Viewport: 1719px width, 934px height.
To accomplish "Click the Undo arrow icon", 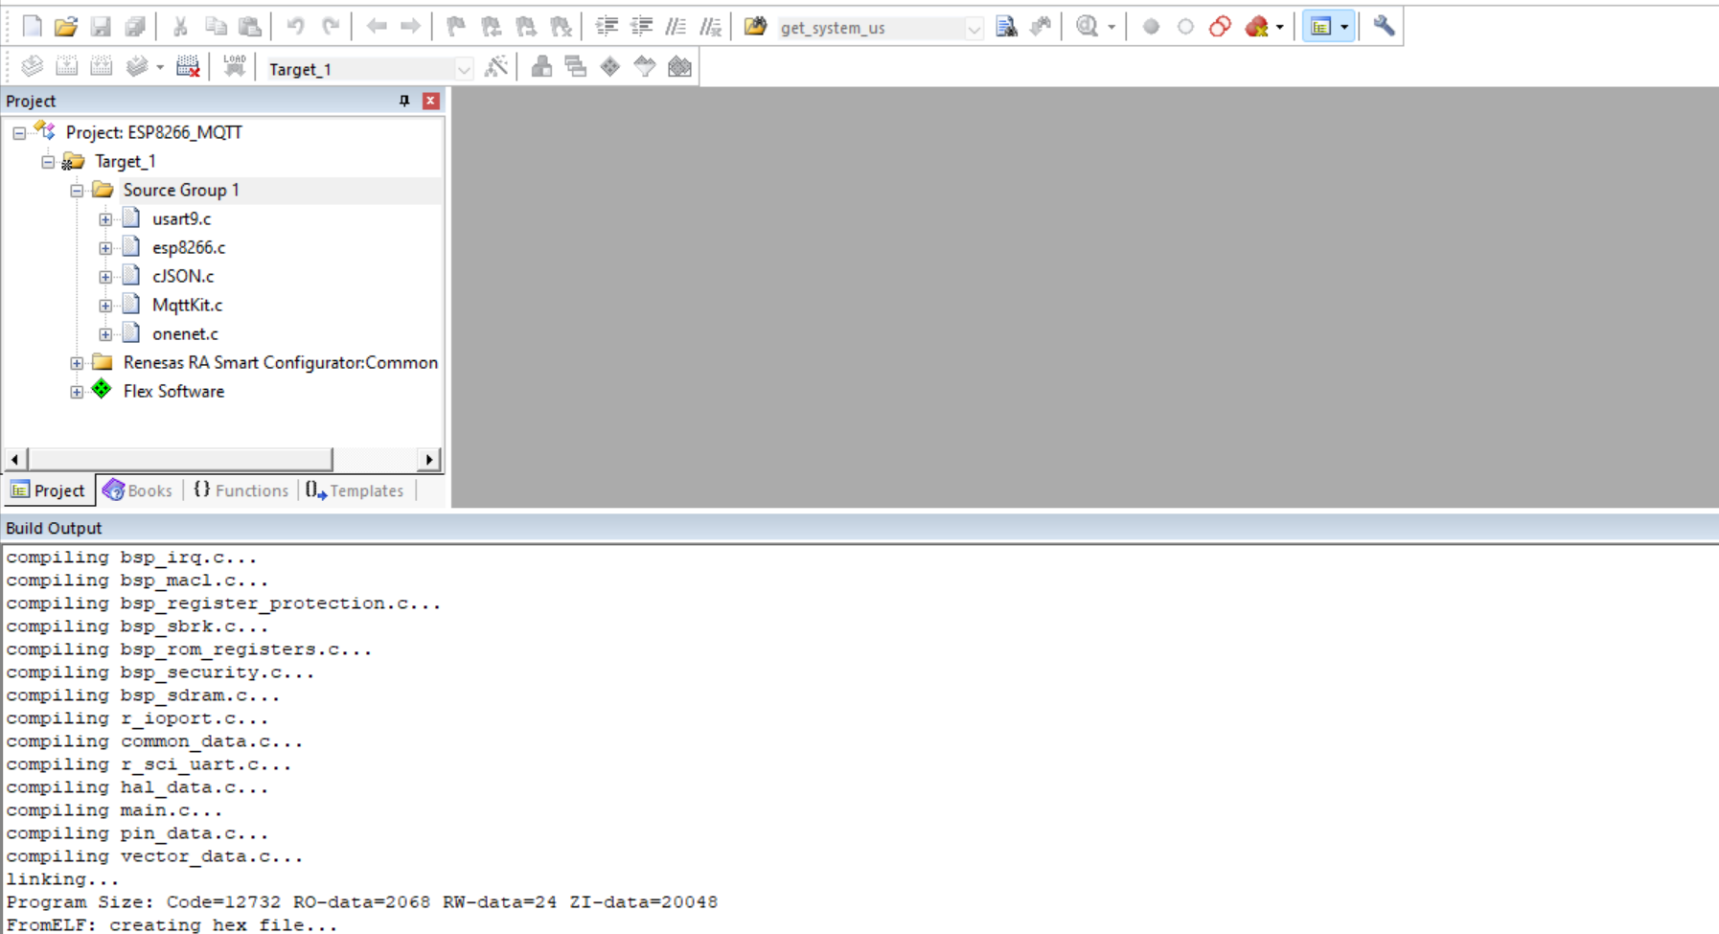I will tap(295, 27).
